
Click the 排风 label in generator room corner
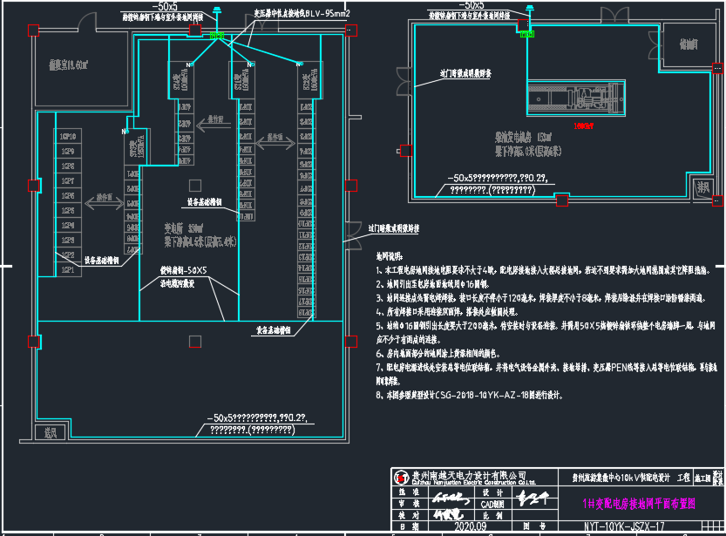tap(703, 187)
